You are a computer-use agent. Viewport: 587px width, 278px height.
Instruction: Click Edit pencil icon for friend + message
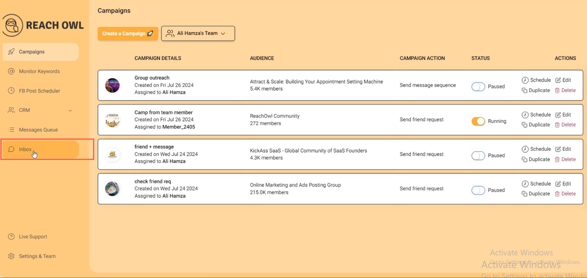[x=558, y=149]
